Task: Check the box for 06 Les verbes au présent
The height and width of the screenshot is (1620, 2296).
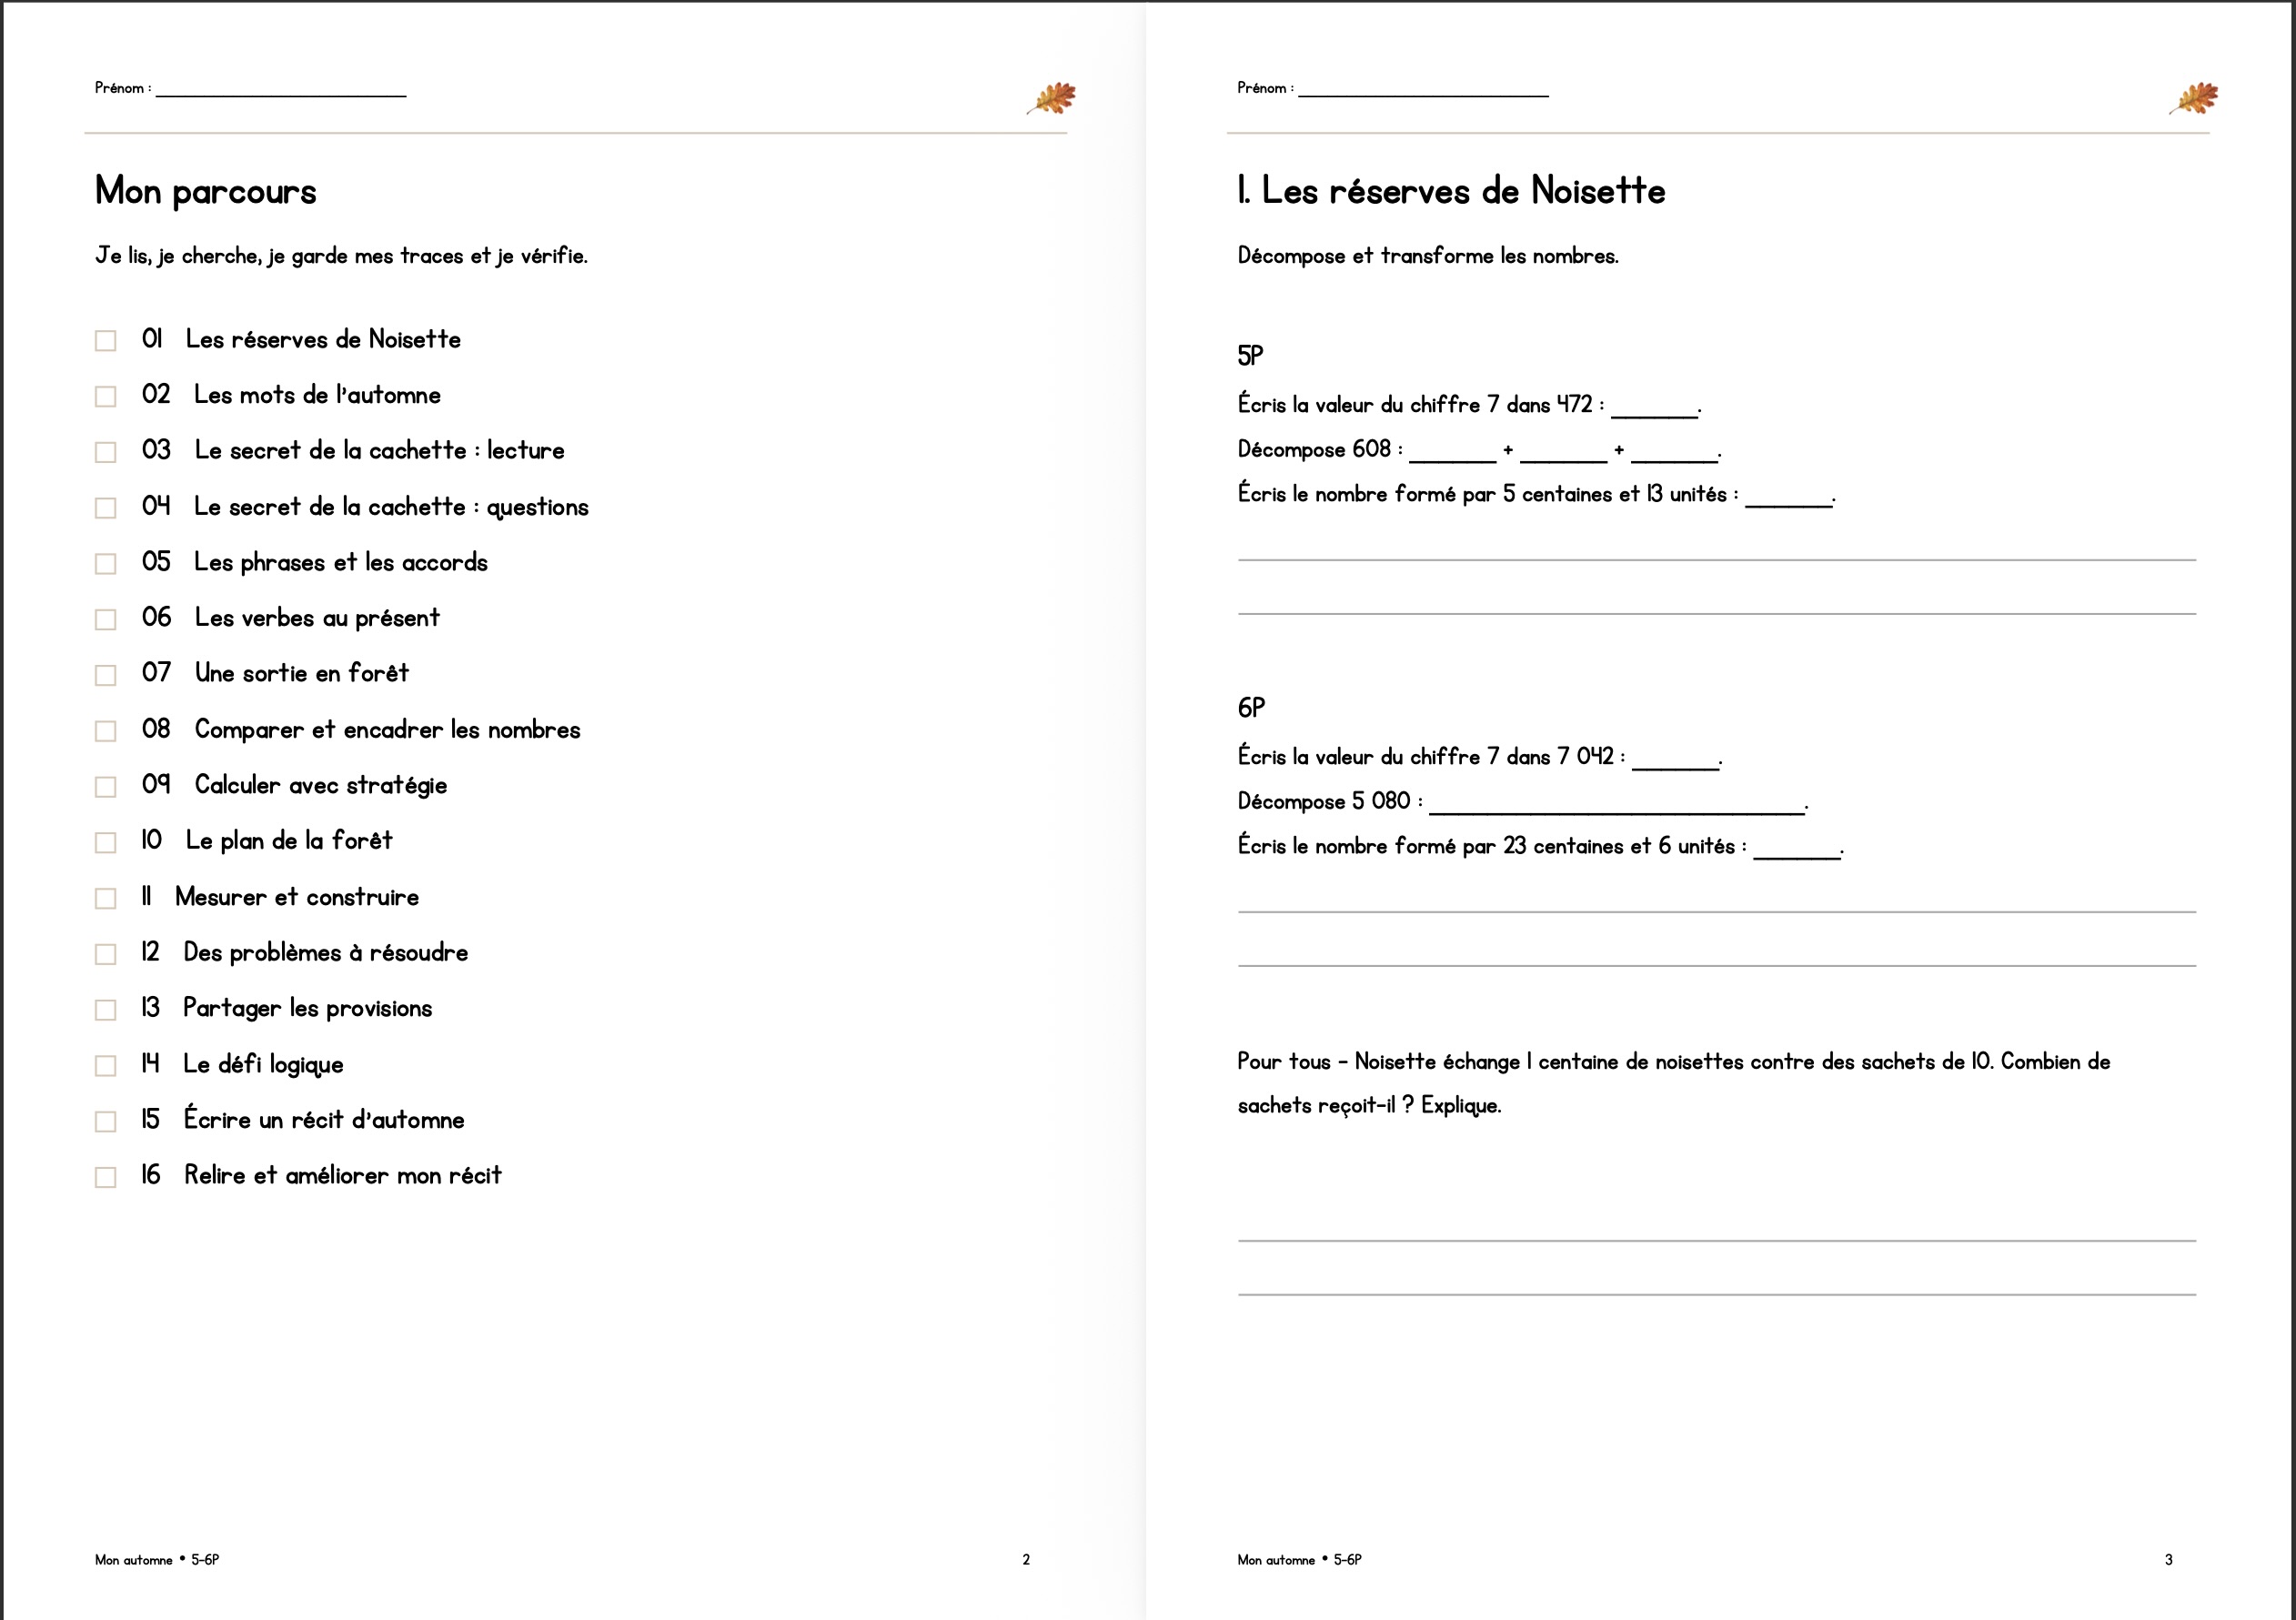Action: 105,620
